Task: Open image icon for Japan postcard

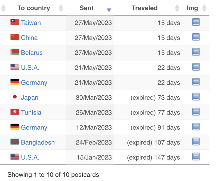Action: (196, 97)
